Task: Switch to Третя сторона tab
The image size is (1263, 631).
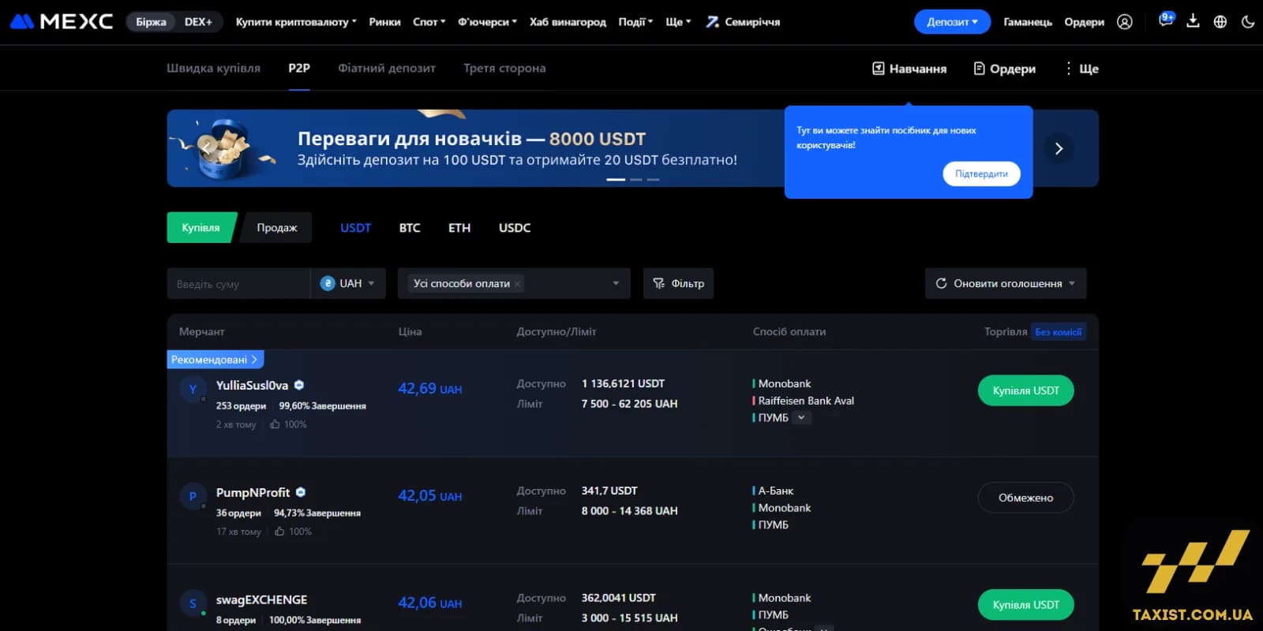Action: click(504, 68)
